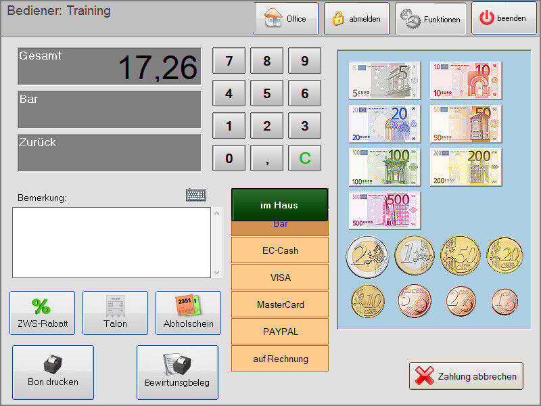Register a 500 euro banknote

384,210
